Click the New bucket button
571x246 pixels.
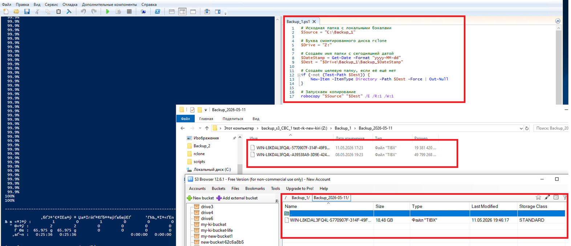(200, 198)
